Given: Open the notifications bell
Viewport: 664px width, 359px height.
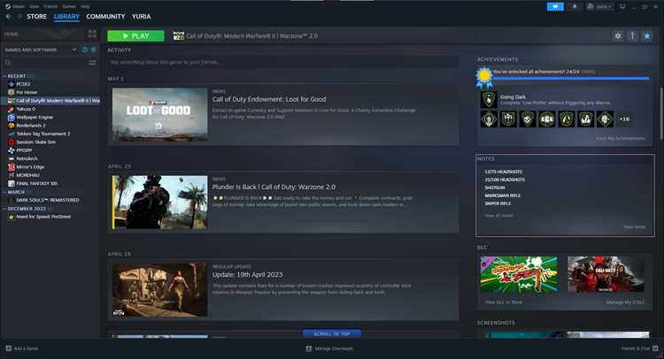Looking at the screenshot, I should [575, 6].
